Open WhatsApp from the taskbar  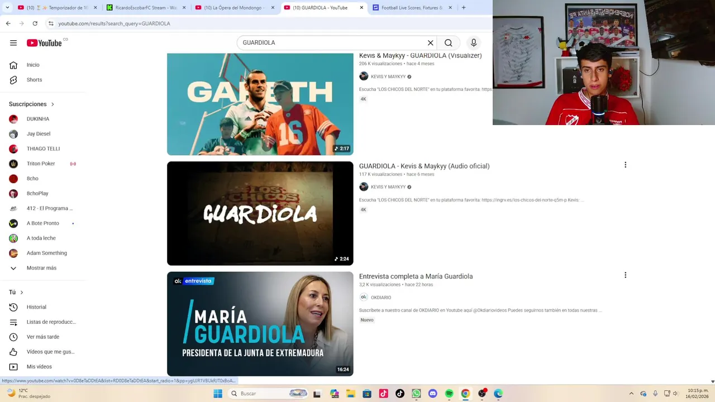[x=416, y=394]
